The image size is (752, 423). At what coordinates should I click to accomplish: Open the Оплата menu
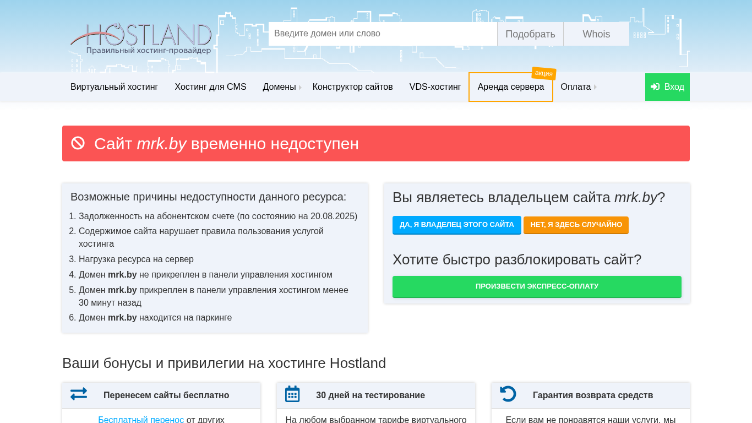tap(576, 87)
